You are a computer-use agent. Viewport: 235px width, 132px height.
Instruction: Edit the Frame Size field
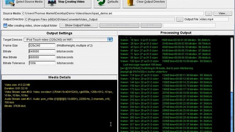coord(42,45)
